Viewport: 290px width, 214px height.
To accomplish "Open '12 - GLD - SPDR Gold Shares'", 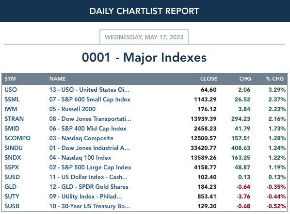I will click(x=89, y=187).
